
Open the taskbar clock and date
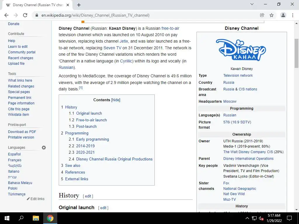[274, 218]
